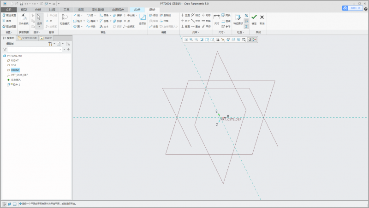Apply the 对称 (Symmetric) constraint
Image resolution: width=369 pixels, height=208 pixels.
tap(206, 15)
